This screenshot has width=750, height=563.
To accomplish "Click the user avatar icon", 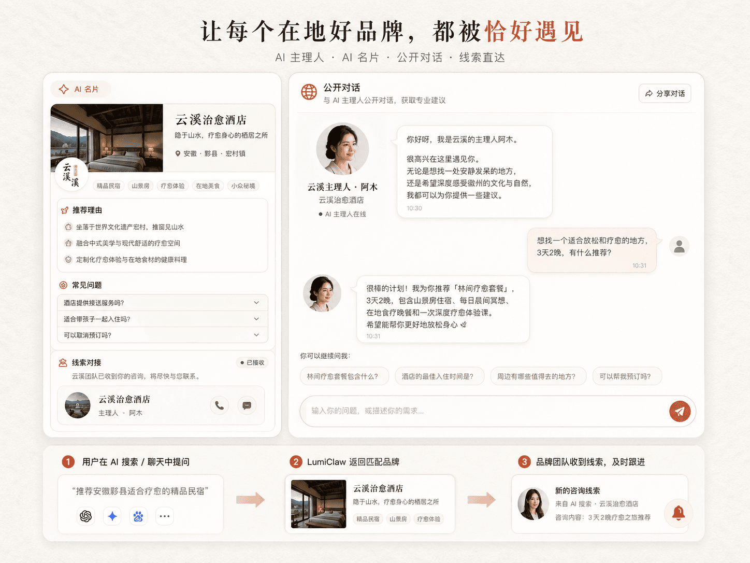I will 680,246.
